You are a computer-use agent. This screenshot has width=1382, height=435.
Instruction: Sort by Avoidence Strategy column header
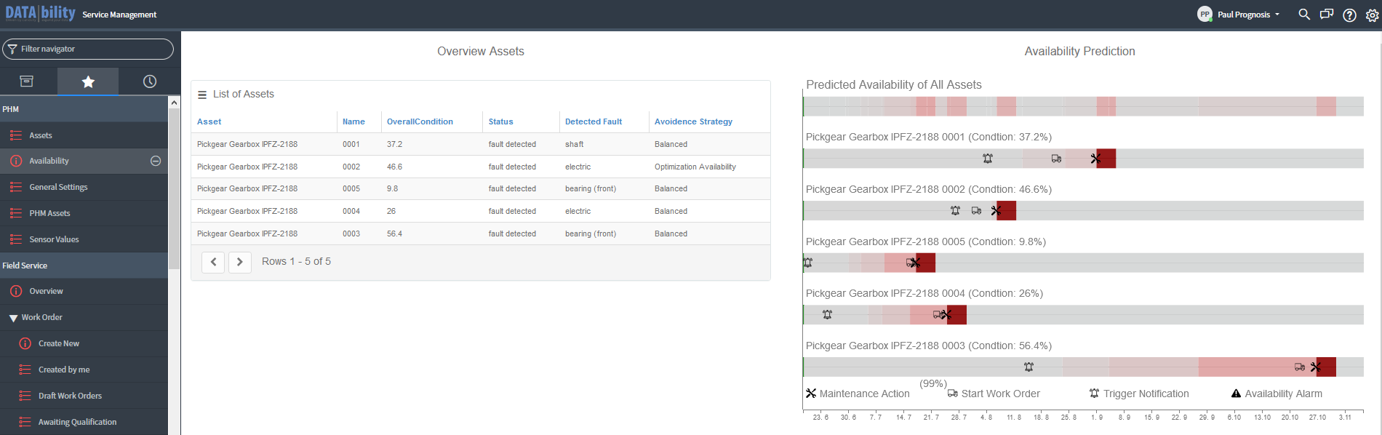click(693, 121)
